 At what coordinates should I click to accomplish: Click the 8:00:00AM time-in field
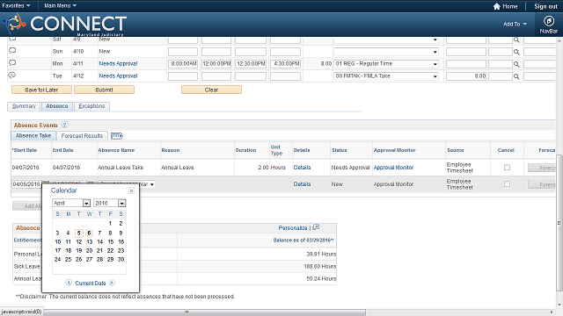(183, 64)
